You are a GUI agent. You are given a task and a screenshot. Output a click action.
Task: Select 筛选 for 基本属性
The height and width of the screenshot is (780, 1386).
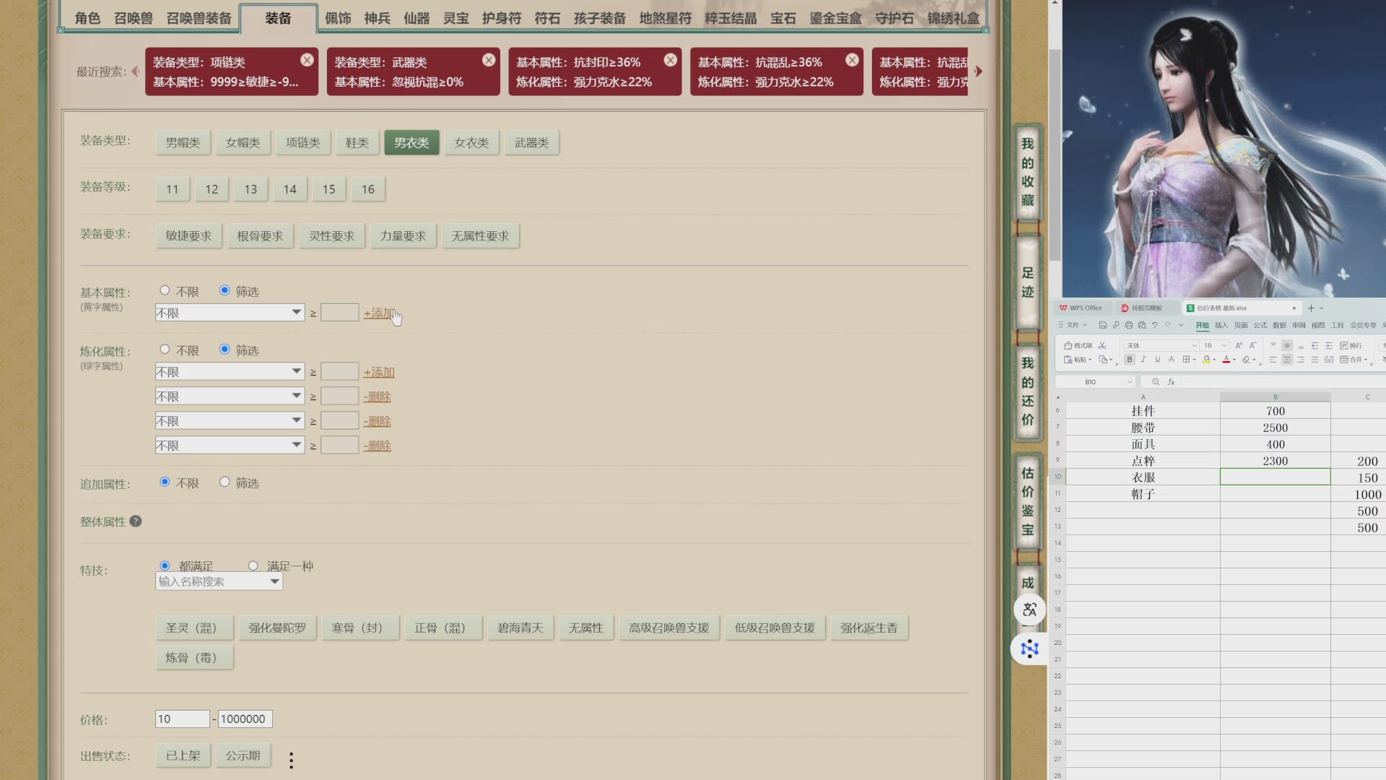pos(225,290)
